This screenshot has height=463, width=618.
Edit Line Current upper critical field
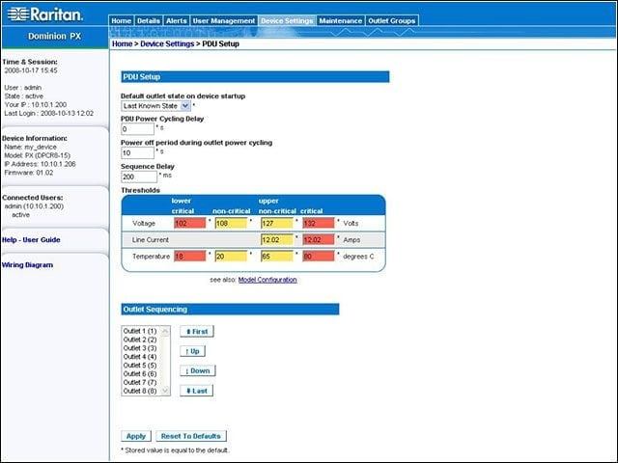coord(319,239)
